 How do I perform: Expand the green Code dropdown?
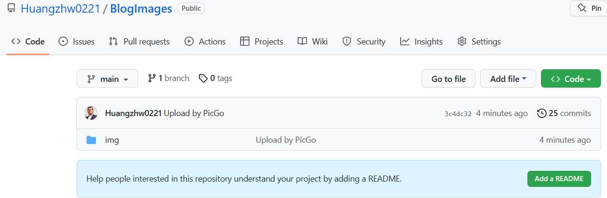(570, 79)
